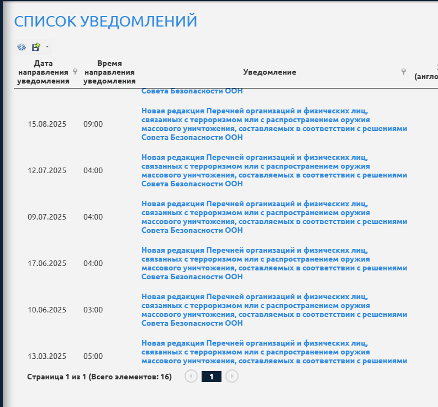Open notification link dated 09.07.2025
This screenshot has height=407, width=438.
274,217
